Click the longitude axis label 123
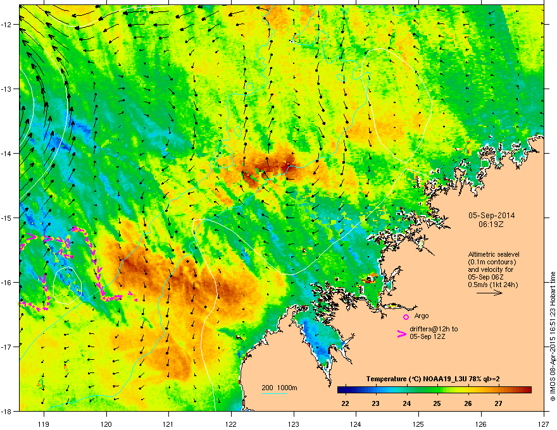557x430 pixels. tap(294, 424)
